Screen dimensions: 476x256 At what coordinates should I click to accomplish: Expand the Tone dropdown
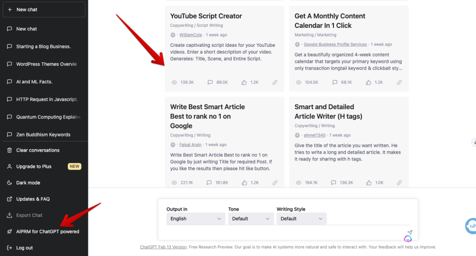click(x=250, y=219)
